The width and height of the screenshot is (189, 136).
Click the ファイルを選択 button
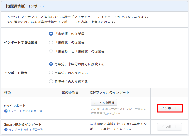[104, 103]
